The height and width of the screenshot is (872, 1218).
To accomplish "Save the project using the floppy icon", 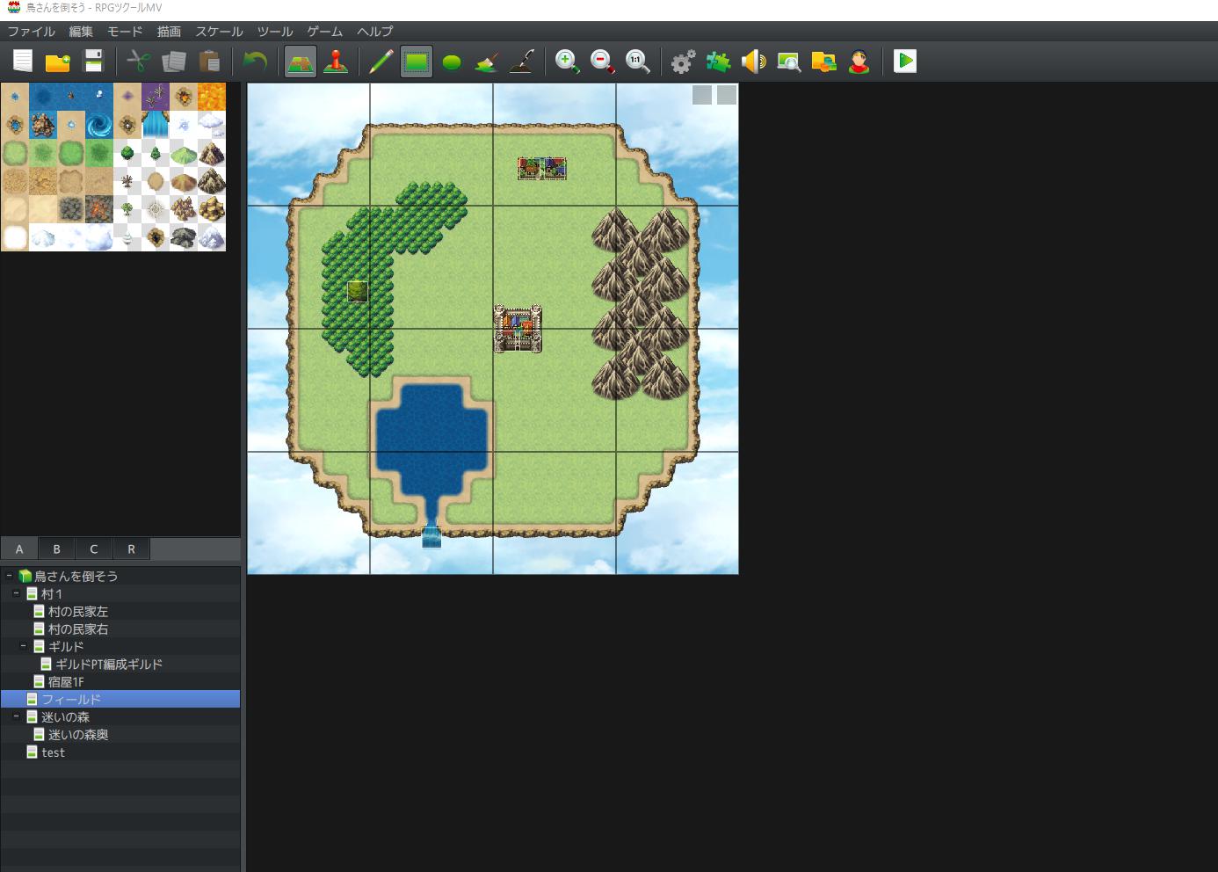I will 93,62.
